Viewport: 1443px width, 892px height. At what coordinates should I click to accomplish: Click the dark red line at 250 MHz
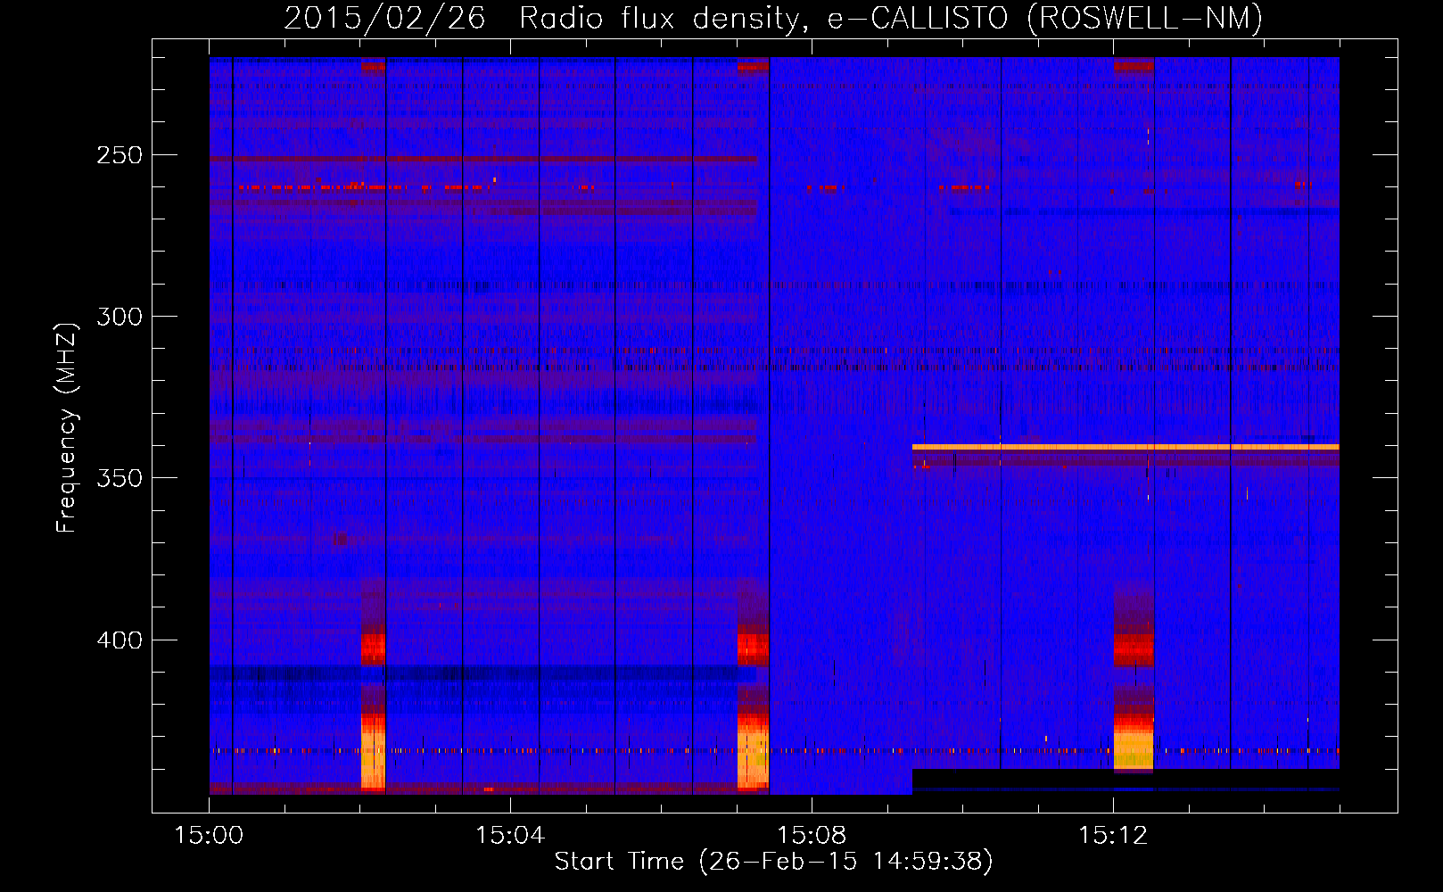[x=482, y=160]
